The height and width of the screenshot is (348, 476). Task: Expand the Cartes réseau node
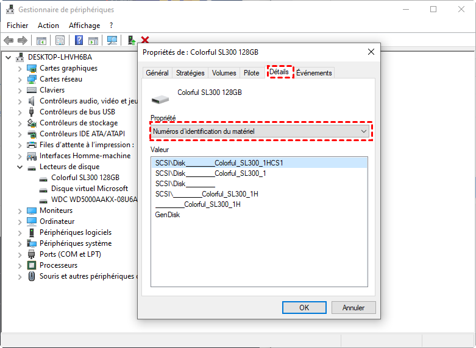click(x=20, y=80)
